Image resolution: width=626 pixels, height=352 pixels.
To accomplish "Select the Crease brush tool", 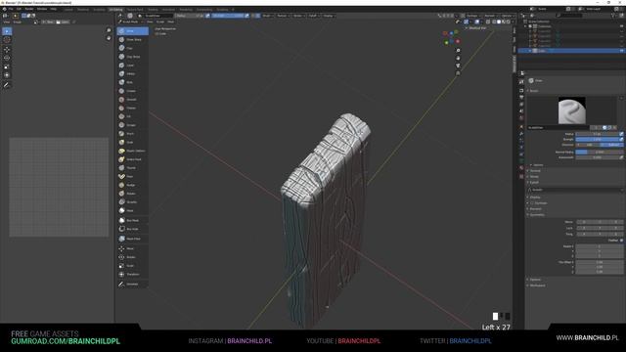I will pos(133,91).
